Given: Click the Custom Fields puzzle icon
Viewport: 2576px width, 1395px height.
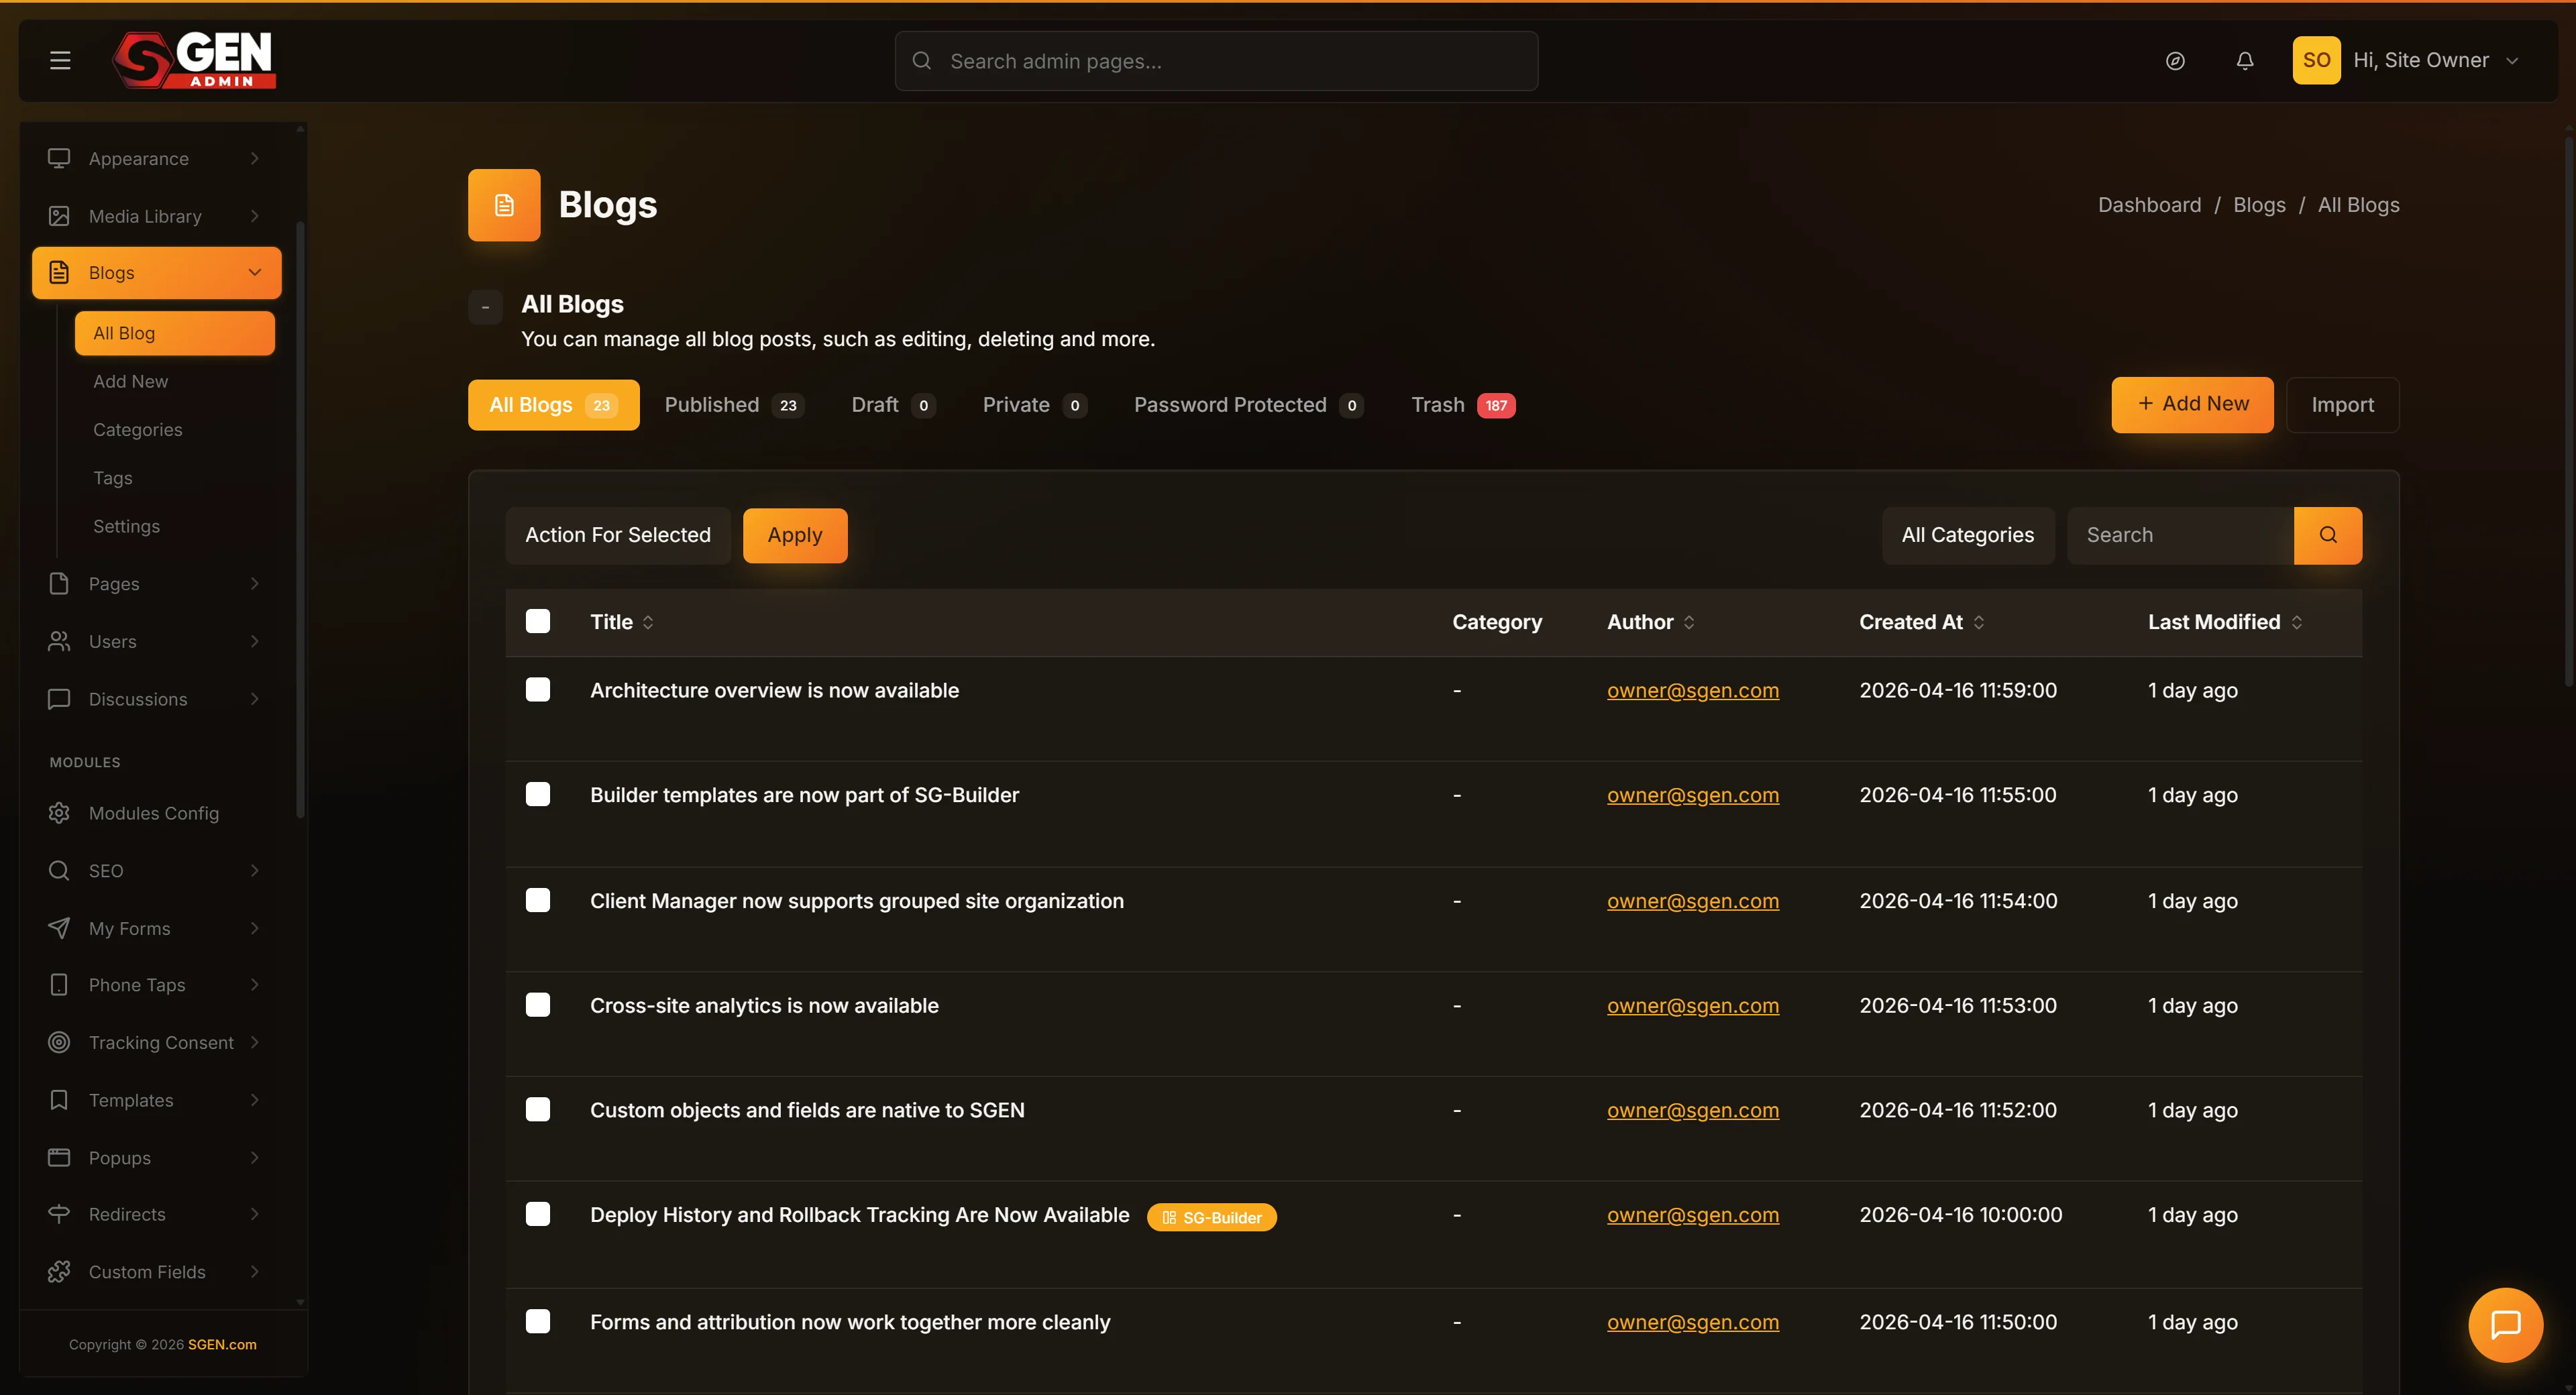Looking at the screenshot, I should (x=59, y=1271).
